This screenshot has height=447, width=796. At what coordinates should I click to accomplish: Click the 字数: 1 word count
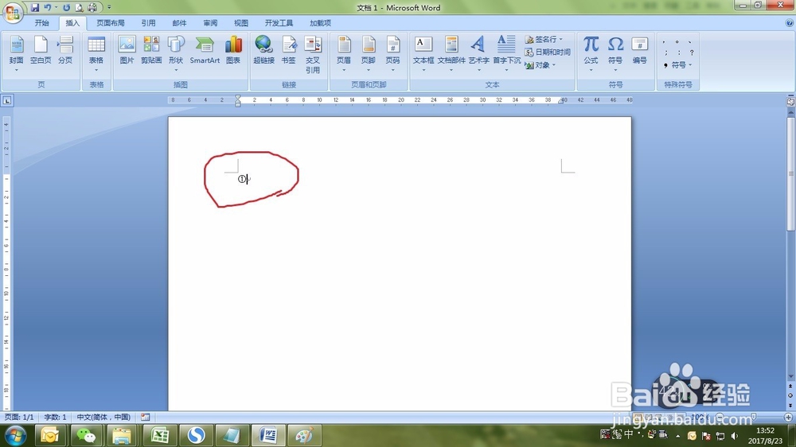coord(55,417)
